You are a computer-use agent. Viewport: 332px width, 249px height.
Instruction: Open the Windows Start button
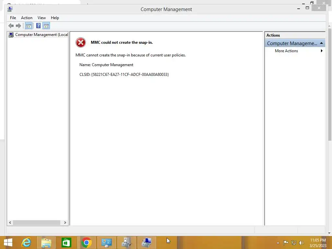8,243
